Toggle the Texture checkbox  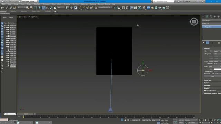click(204, 74)
